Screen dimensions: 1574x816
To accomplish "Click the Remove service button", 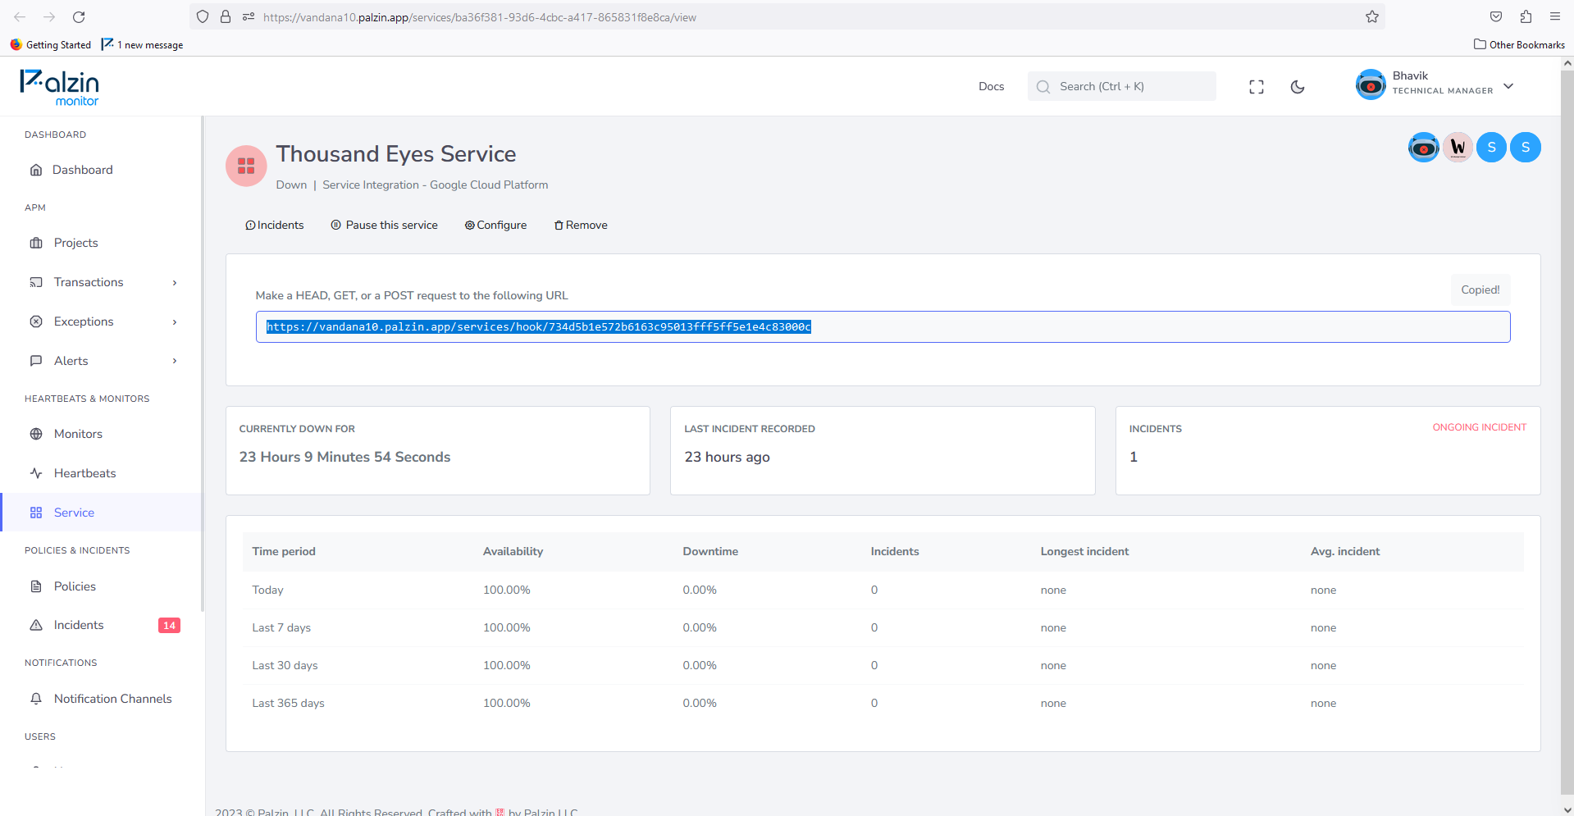I will pos(581,225).
